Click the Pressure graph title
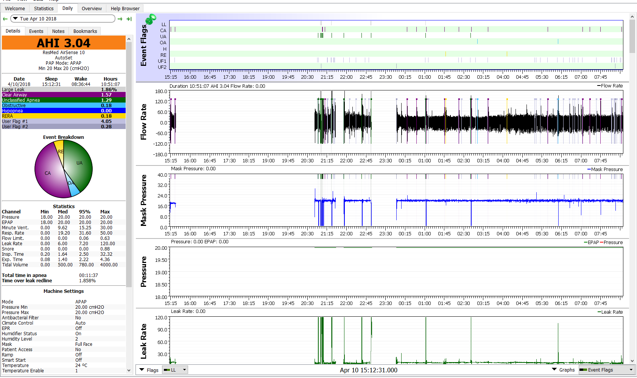637x378 pixels. [x=143, y=272]
